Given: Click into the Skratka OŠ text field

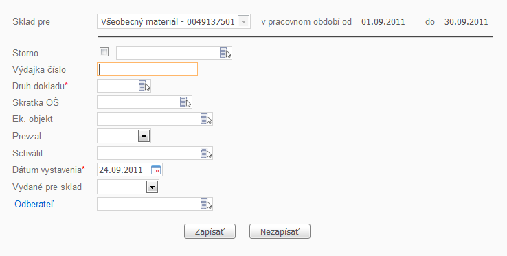Looking at the screenshot, I should point(138,102).
